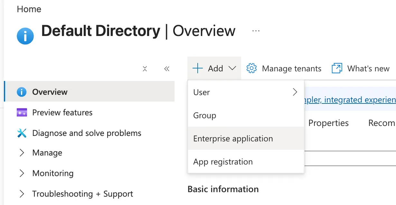Select Group in the Add menu

[246, 115]
